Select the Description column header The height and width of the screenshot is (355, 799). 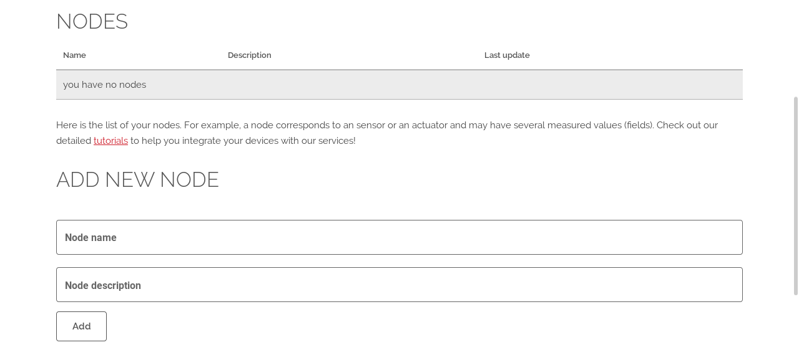coord(249,55)
